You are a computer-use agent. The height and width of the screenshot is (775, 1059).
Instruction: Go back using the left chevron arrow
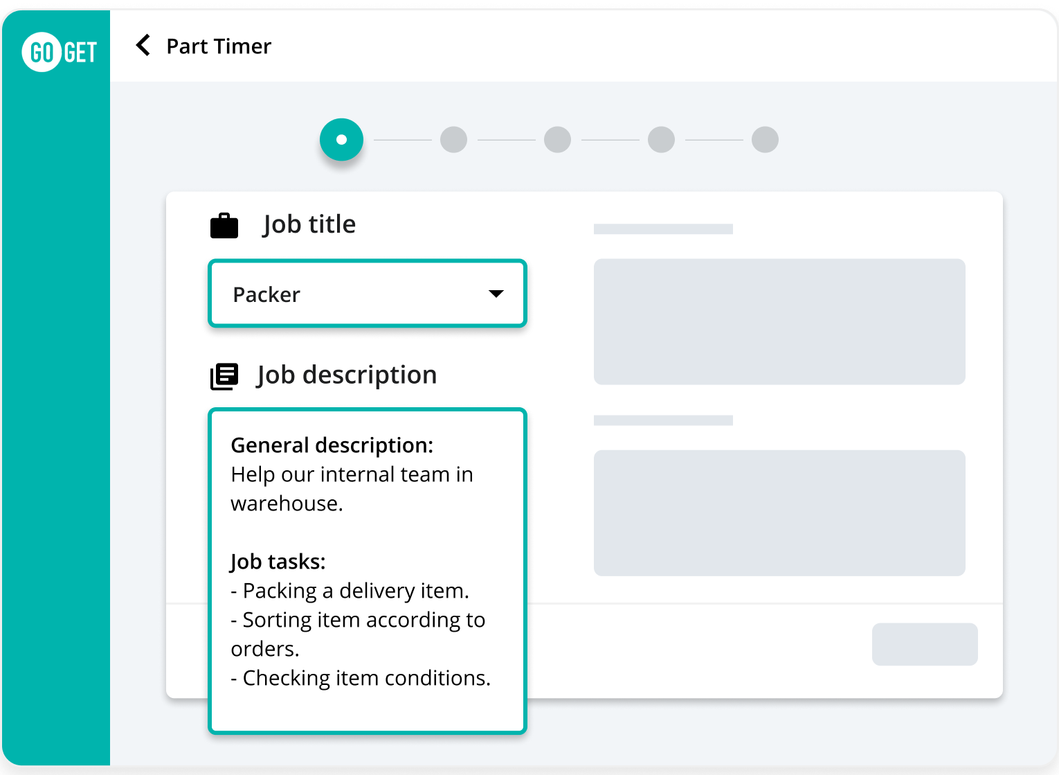click(x=143, y=46)
